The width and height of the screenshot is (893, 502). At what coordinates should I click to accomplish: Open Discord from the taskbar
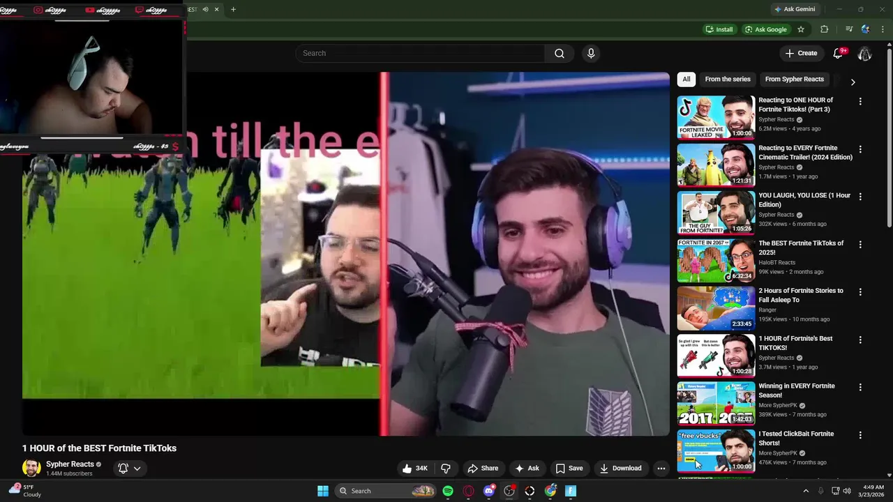point(489,491)
